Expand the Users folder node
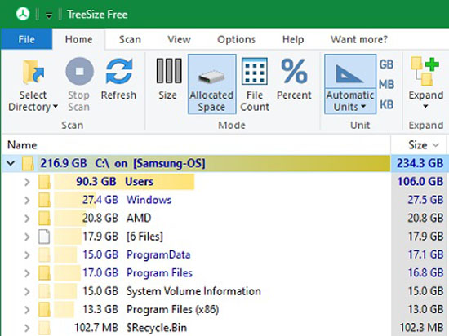The image size is (449, 336). 27,182
